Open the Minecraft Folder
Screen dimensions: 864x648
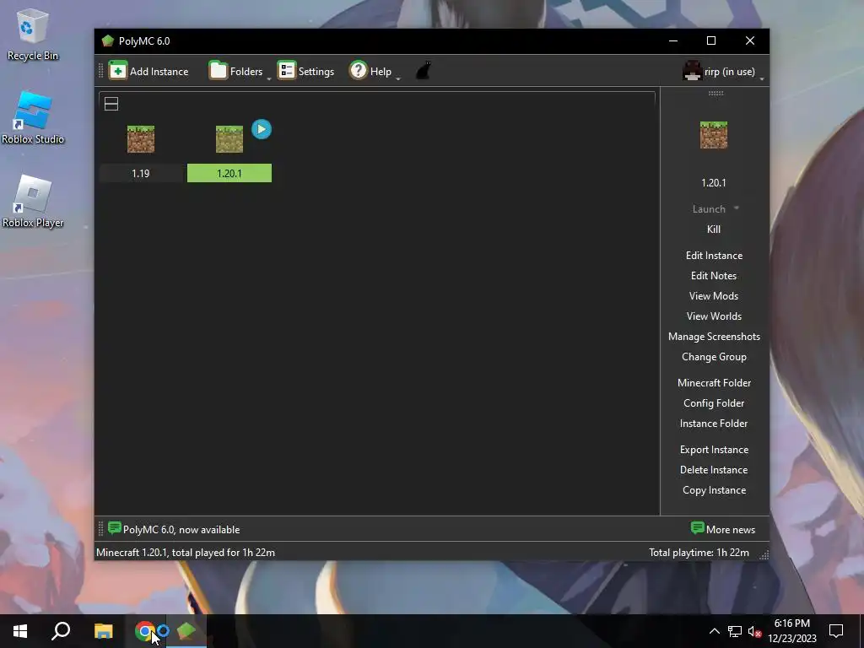click(714, 383)
